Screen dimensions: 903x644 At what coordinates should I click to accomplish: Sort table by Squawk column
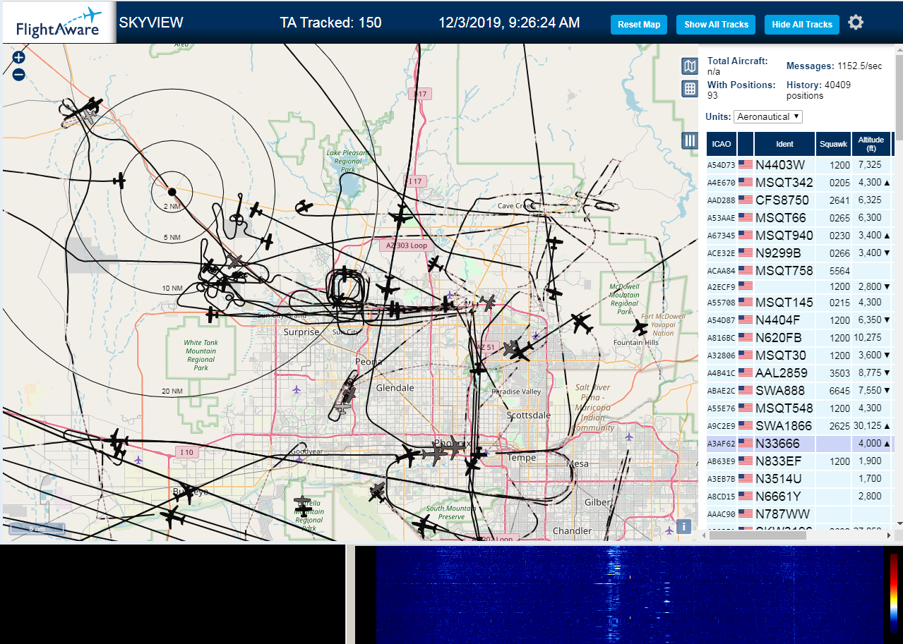[833, 144]
